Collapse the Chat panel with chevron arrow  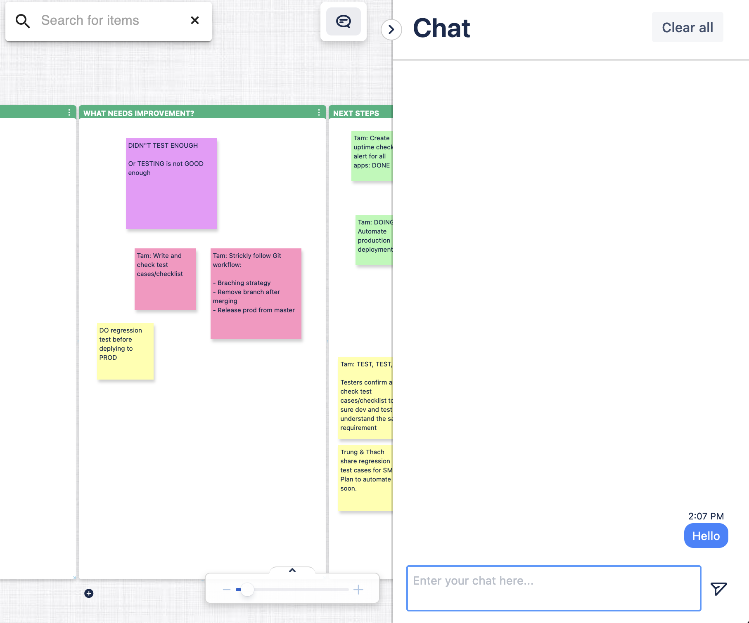(x=391, y=30)
